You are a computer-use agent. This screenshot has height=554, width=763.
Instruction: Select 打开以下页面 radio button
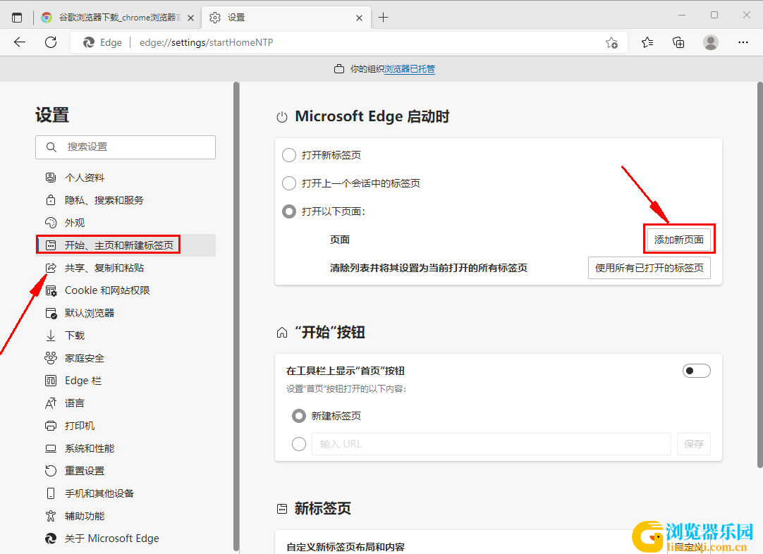pos(289,211)
